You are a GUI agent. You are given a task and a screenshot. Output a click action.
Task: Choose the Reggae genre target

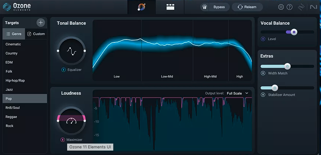click(25, 117)
